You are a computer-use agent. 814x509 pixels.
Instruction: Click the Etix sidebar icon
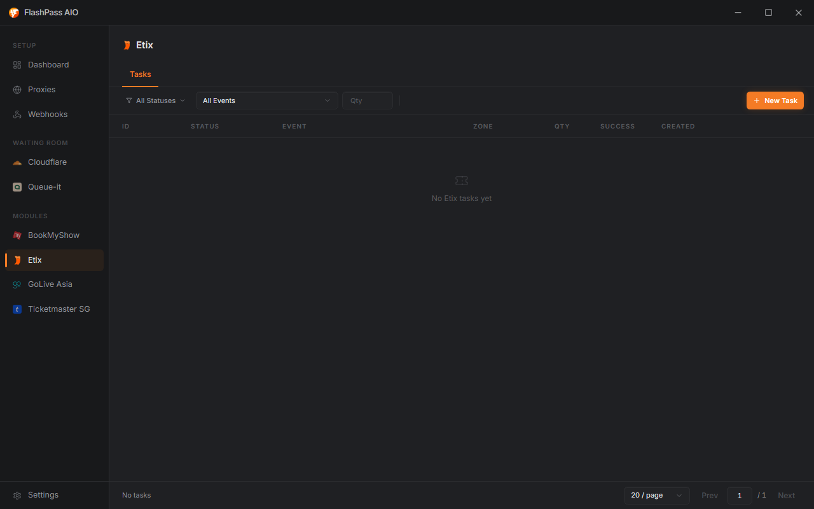coord(17,260)
